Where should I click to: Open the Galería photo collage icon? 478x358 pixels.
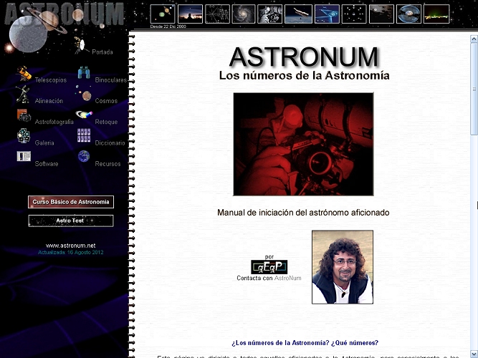[24, 135]
